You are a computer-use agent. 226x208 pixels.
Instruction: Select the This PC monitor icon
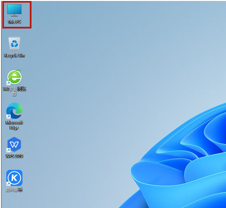click(x=14, y=10)
